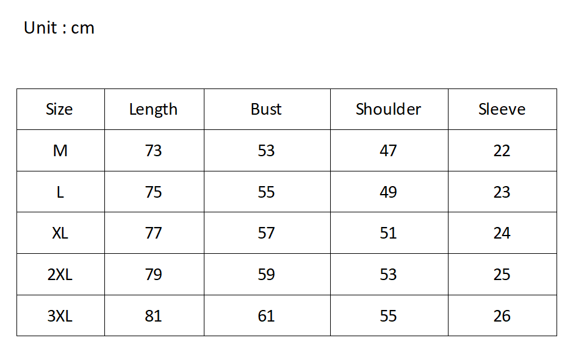This screenshot has height=360, width=573.
Task: Select the 2XL size row label
Action: (x=60, y=275)
